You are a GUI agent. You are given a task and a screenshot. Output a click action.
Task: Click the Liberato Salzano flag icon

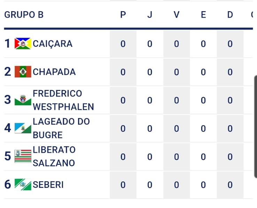(23, 156)
